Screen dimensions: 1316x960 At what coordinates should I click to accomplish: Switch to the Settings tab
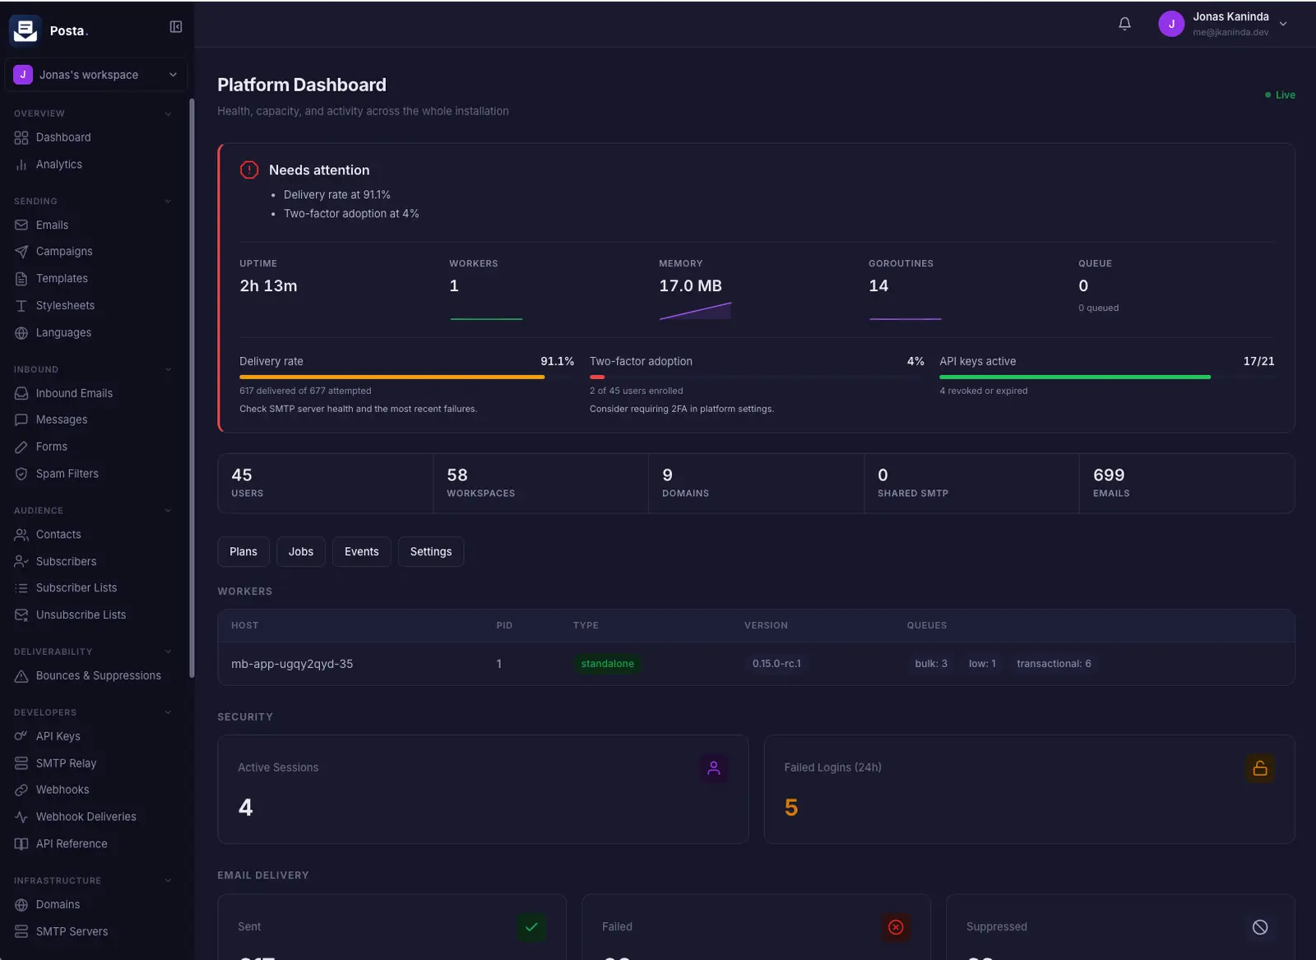coord(431,552)
